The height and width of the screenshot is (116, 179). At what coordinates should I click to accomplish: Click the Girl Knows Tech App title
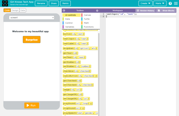click(22, 2)
